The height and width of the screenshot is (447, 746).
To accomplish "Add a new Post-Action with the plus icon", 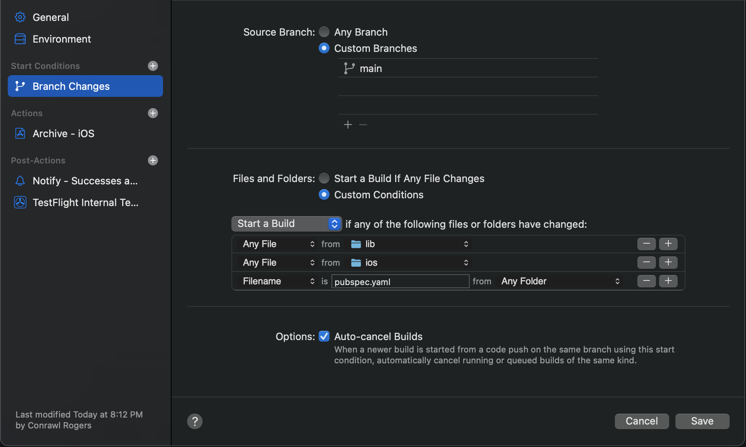I will point(153,160).
